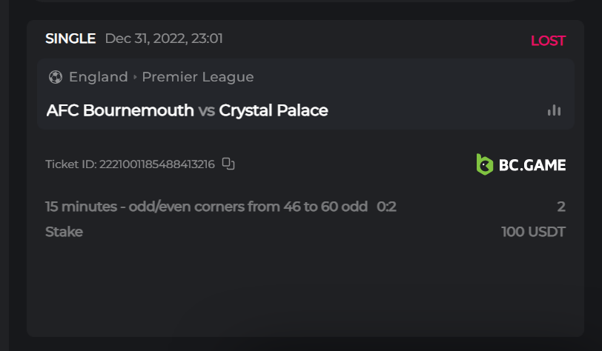The image size is (602, 351).
Task: Click the BC.GAME brand text
Action: [532, 164]
